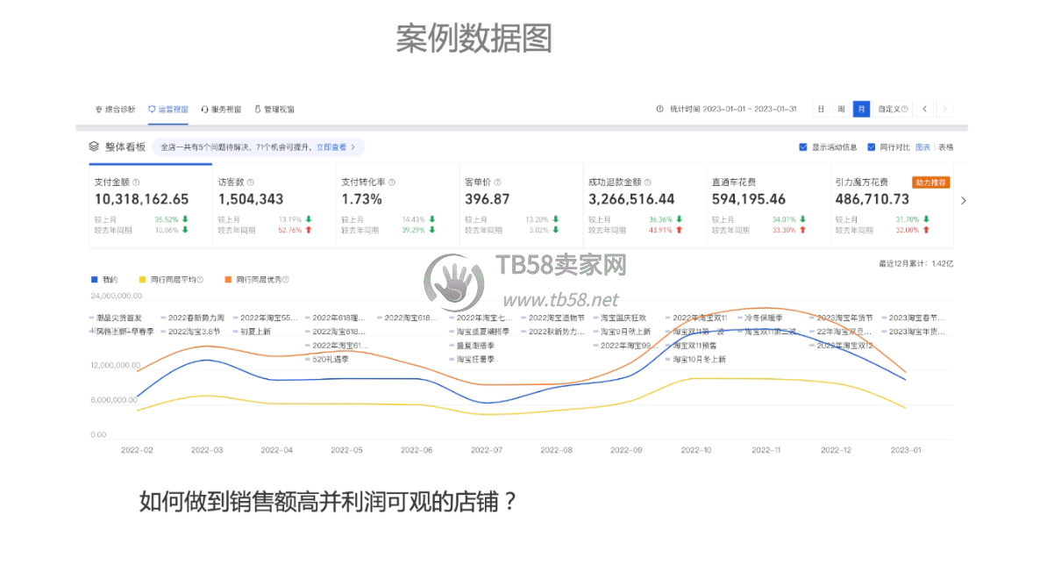1047x565 pixels.
Task: Click the 35.52% month-over-month payment change
Action: (x=167, y=219)
